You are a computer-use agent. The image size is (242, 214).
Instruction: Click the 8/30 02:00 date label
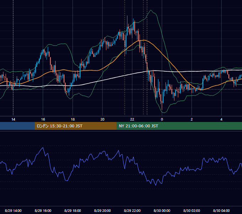192,210
